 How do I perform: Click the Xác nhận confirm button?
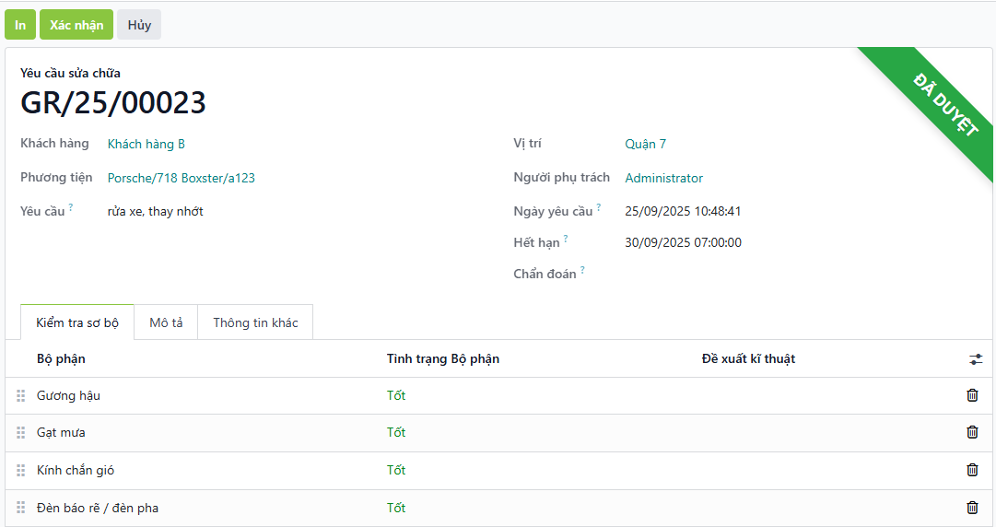(76, 25)
